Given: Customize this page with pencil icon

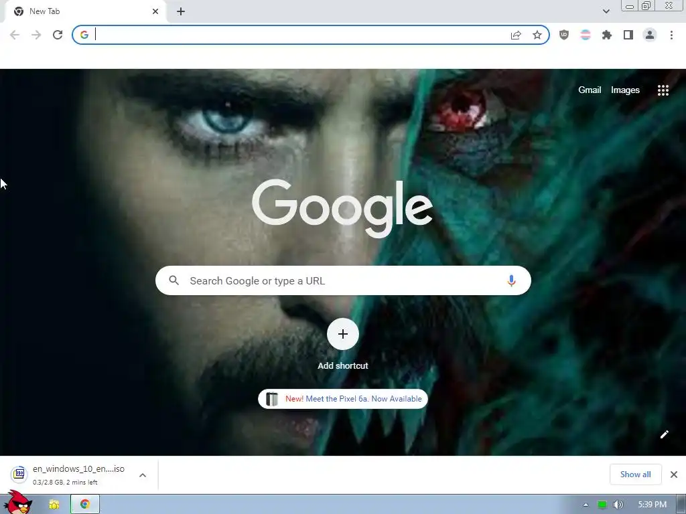Looking at the screenshot, I should [x=664, y=434].
